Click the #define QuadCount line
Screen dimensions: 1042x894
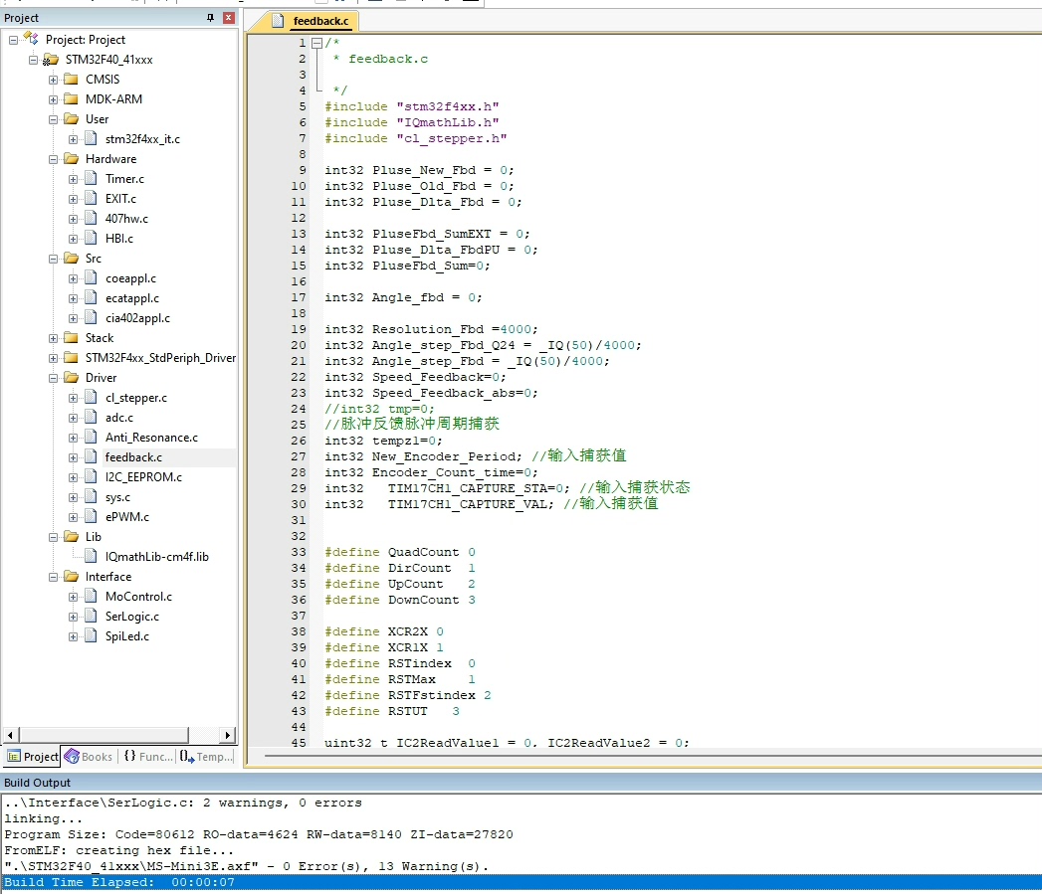pos(400,552)
